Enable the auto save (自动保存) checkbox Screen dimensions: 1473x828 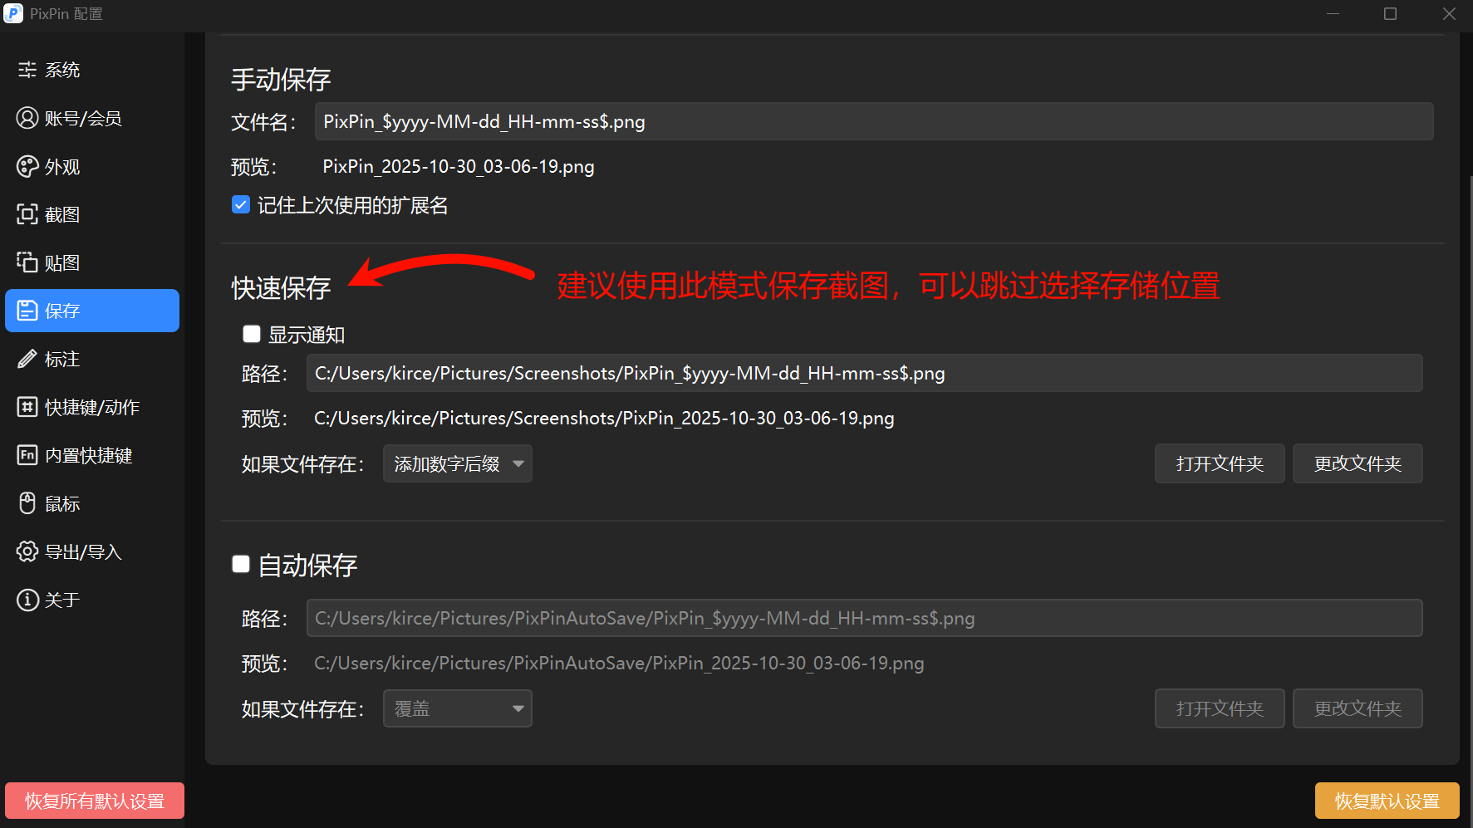click(x=241, y=565)
